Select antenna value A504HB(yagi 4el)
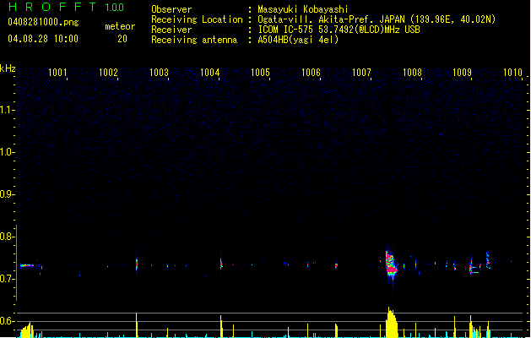 pyautogui.click(x=298, y=40)
